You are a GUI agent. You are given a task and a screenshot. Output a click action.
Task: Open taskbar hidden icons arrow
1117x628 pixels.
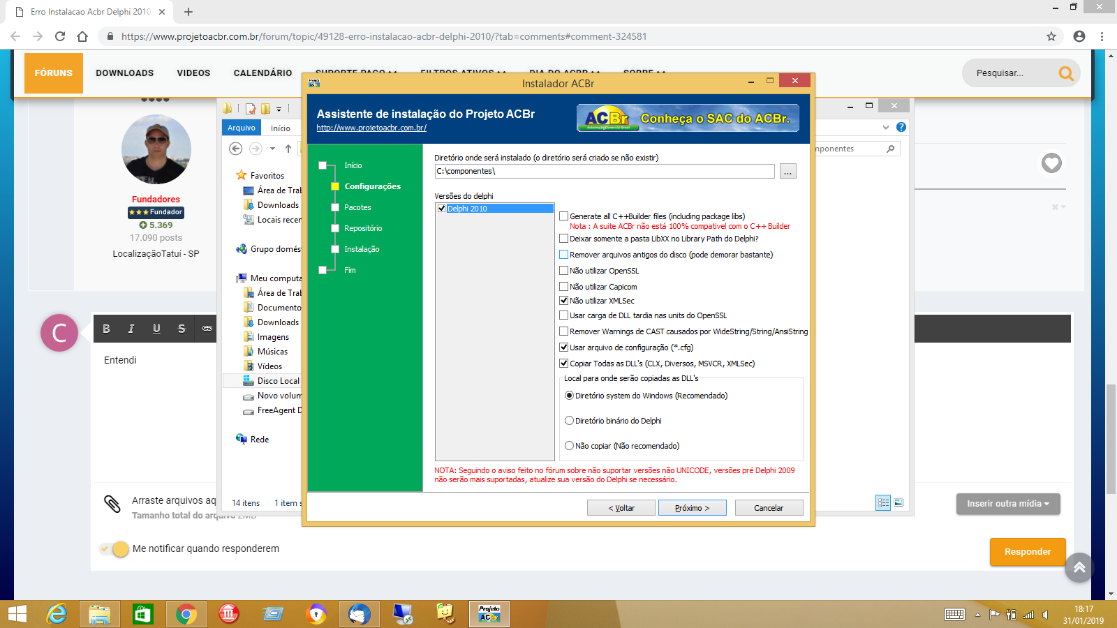coord(977,615)
